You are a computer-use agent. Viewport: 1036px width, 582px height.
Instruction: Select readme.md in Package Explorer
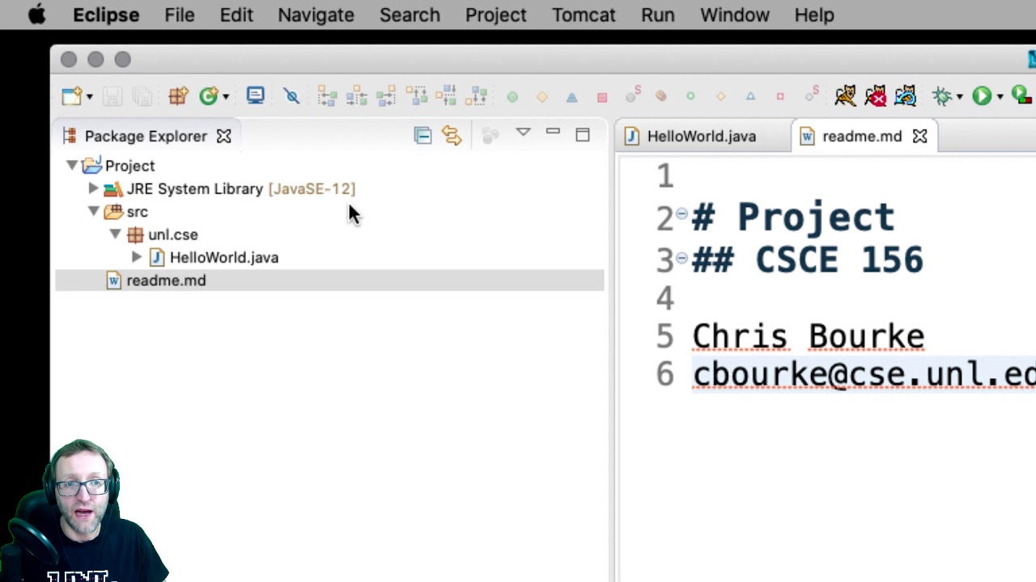coord(166,280)
